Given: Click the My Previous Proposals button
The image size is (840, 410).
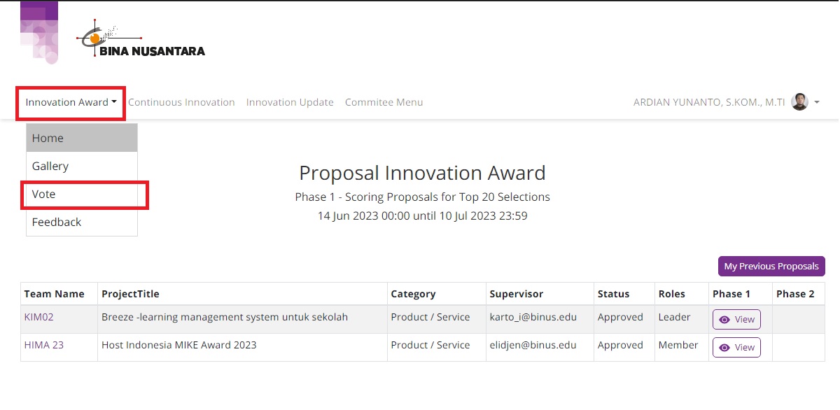Looking at the screenshot, I should [771, 266].
